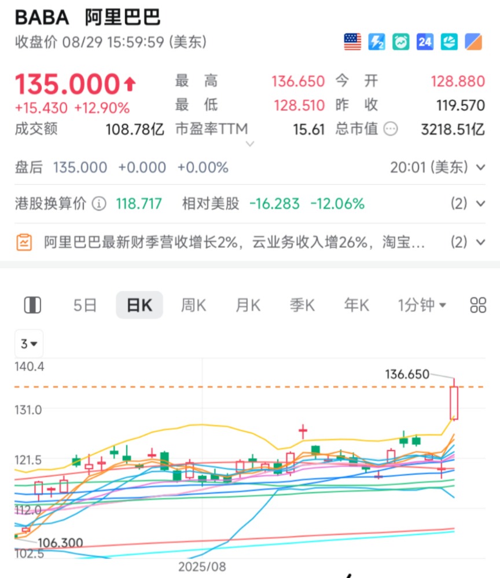This screenshot has height=578, width=500.
Task: Tap the 135.000 closing price
Action: click(x=67, y=84)
